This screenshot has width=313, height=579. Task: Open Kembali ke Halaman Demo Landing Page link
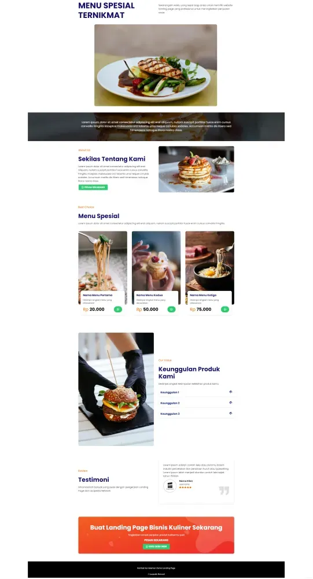(x=156, y=568)
